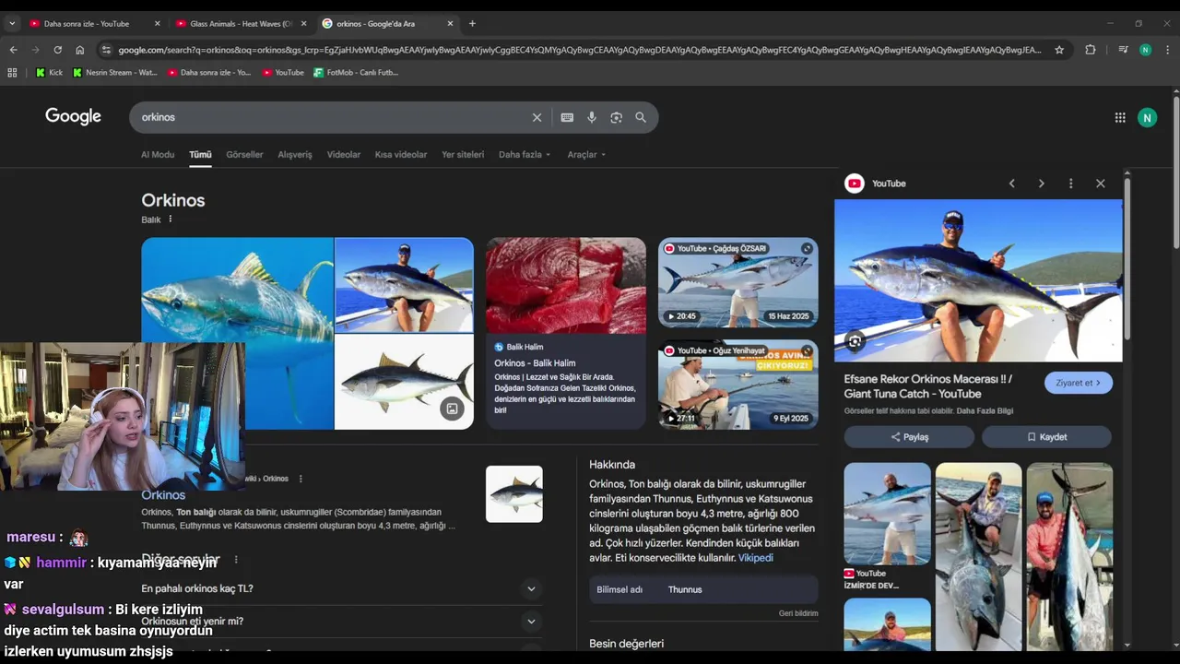The height and width of the screenshot is (664, 1180).
Task: Select AI Modu search tab
Action: 158,154
